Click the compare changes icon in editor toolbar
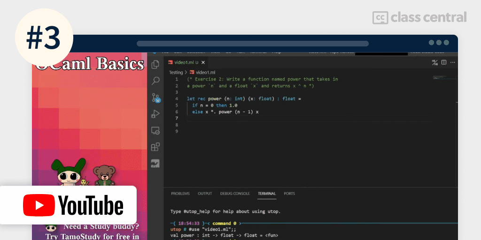 pyautogui.click(x=434, y=62)
